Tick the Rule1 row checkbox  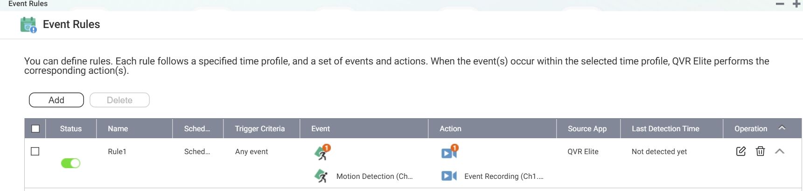click(35, 151)
